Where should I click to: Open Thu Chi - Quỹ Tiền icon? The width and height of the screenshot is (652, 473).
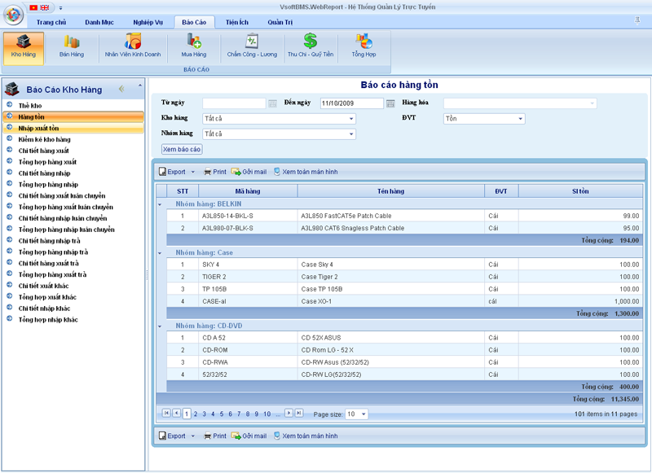click(x=310, y=46)
